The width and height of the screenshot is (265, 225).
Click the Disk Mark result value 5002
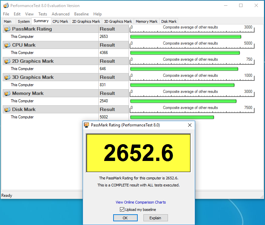click(x=104, y=117)
